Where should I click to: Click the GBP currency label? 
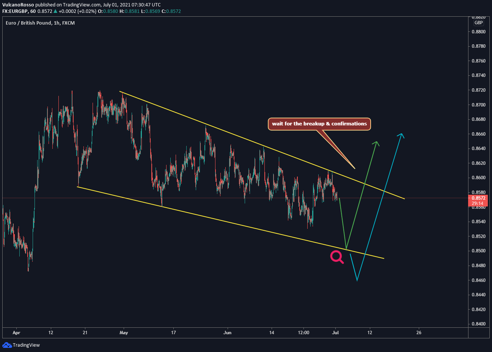point(479,23)
